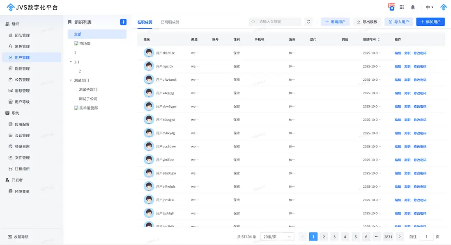Click avatar of 用户zk1d91c
The image size is (451, 245).
(149, 53)
